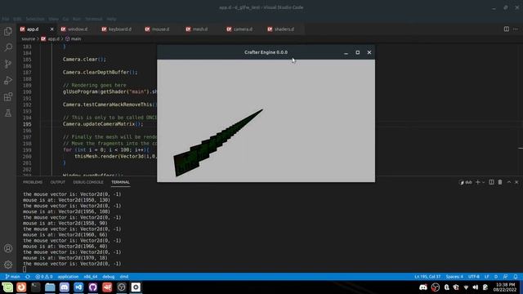Open the editor More Actions ellipsis
The image size is (523, 294).
click(516, 29)
